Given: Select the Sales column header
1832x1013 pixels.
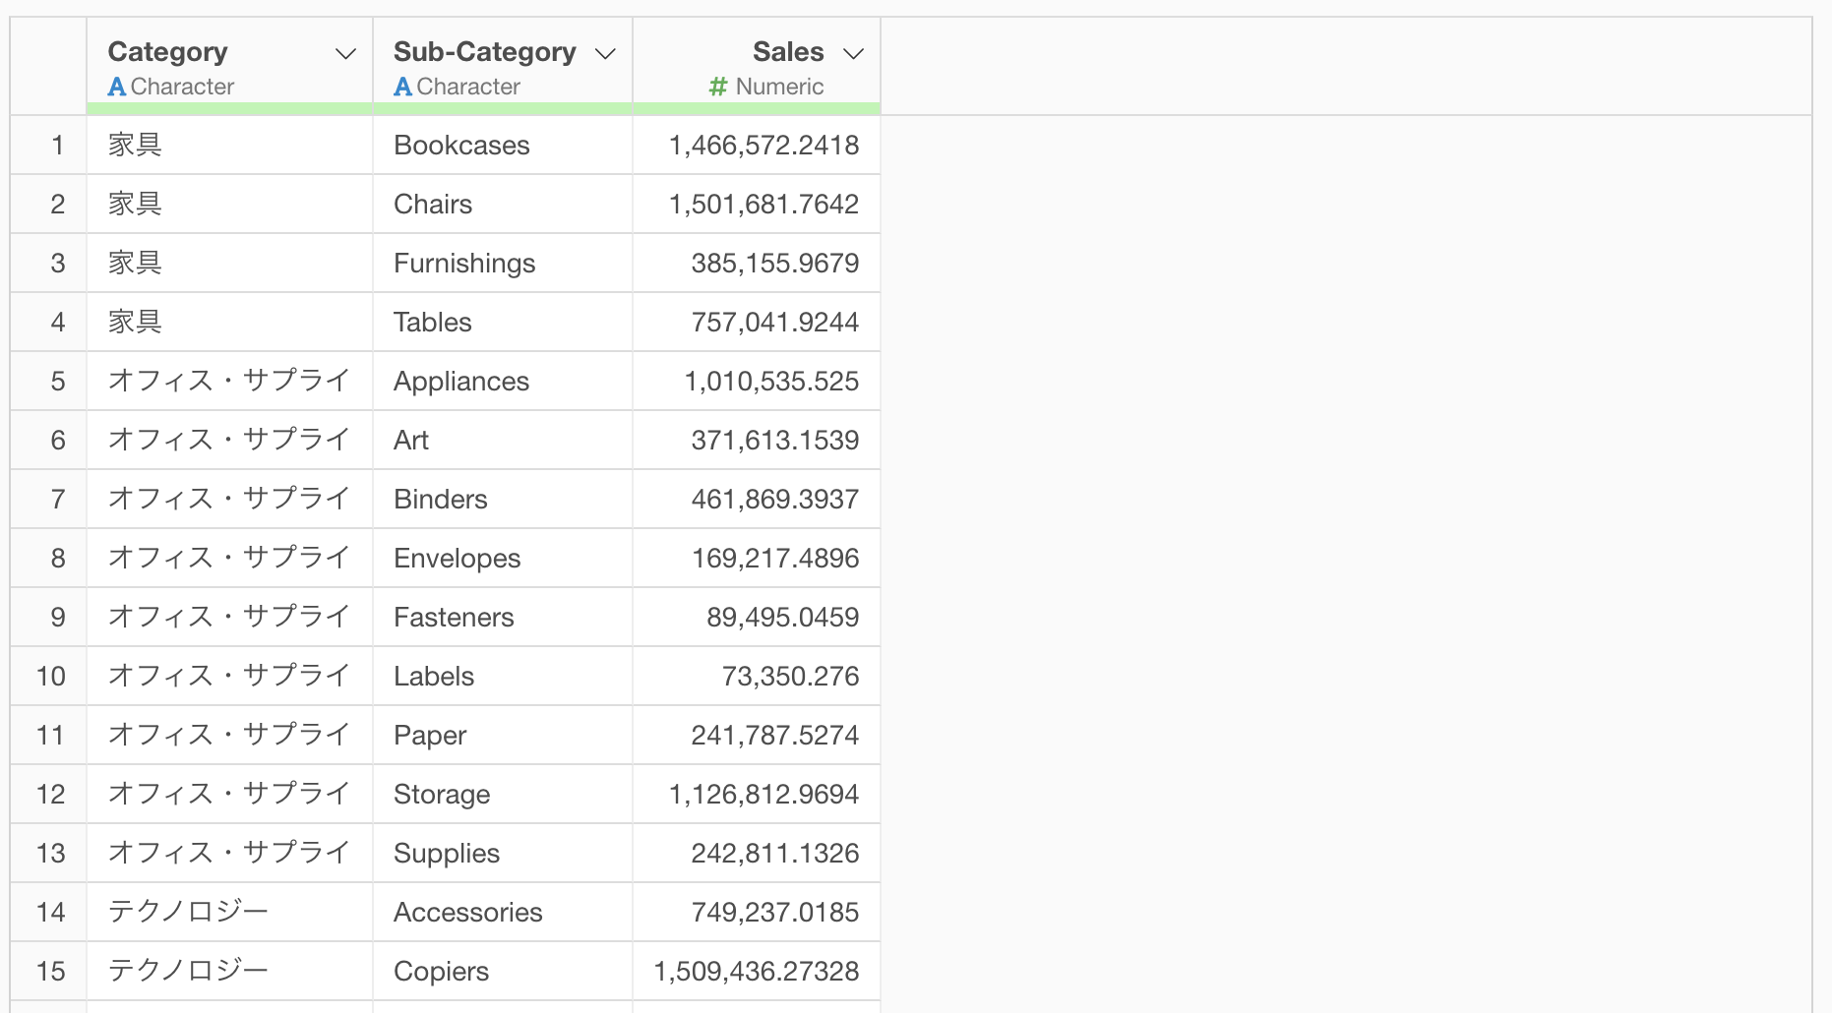Looking at the screenshot, I should tap(757, 61).
